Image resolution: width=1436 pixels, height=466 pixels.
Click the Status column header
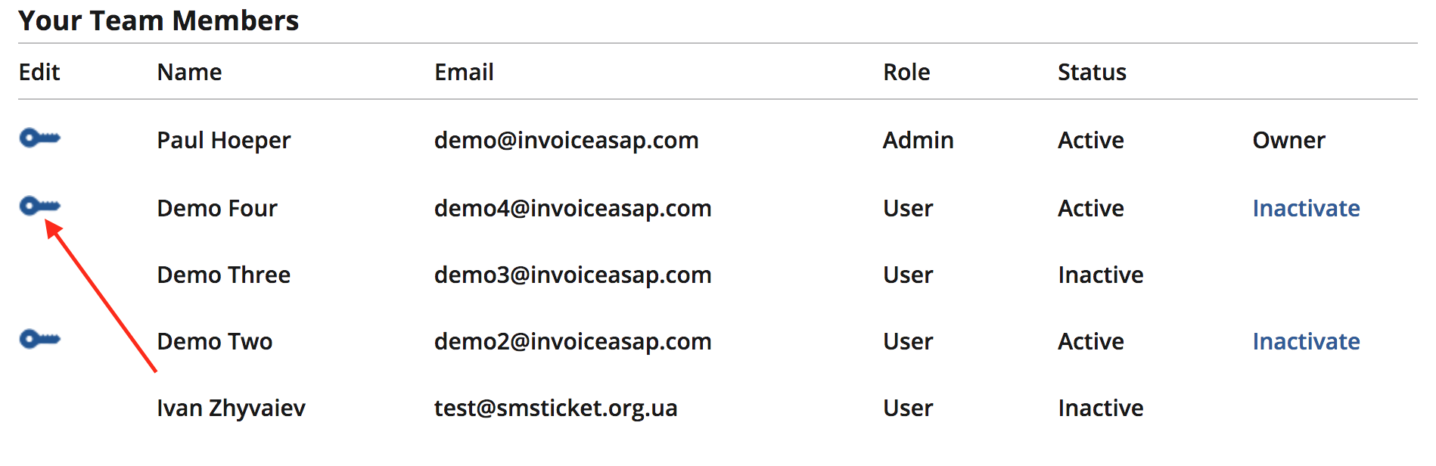[1092, 72]
